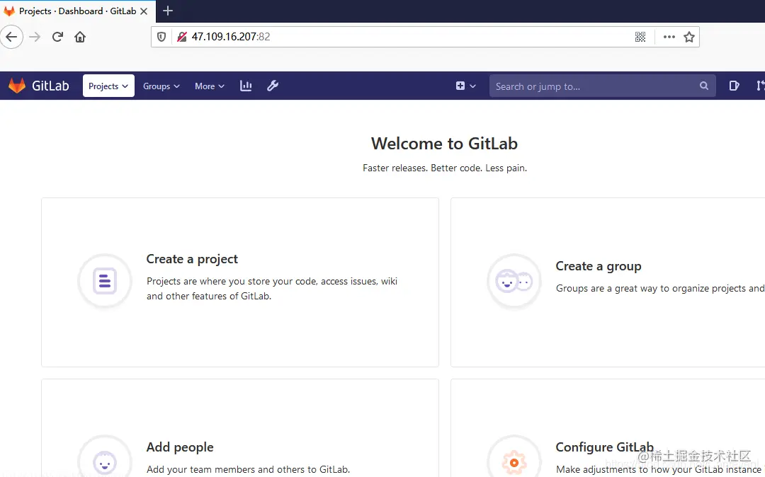
Task: Open the Configure GitLab link
Action: point(604,447)
